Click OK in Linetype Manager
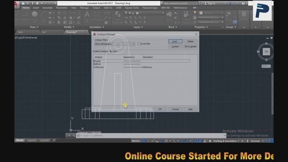This screenshot has width=288, height=162. (x=160, y=109)
